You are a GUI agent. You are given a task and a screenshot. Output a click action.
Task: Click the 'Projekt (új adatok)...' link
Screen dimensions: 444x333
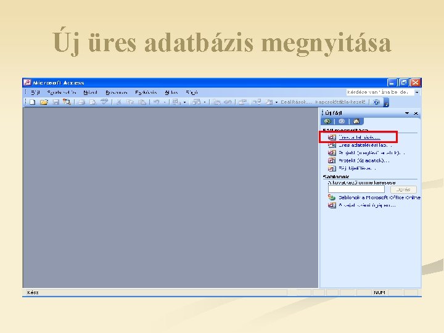[x=364, y=160]
